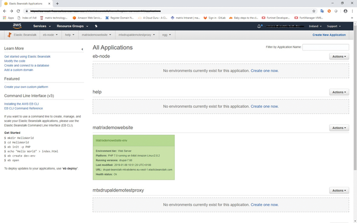Open the eb-node breadcrumb dropdown
Screen dimensions: 357x223
click(x=51, y=35)
